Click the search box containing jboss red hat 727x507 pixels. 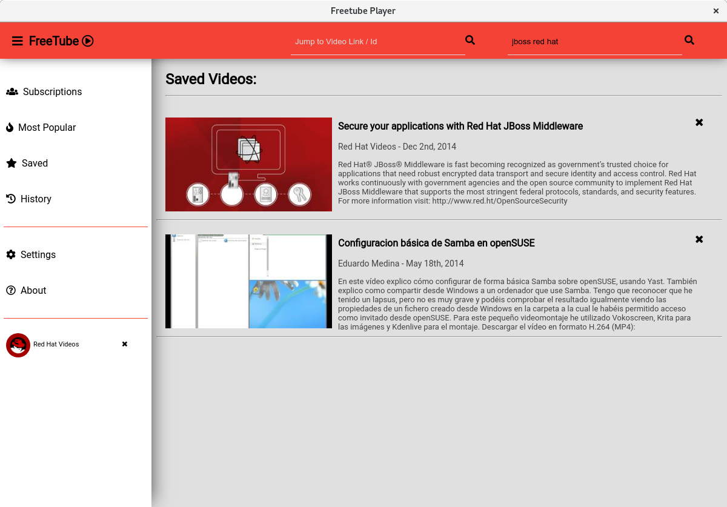pos(594,42)
